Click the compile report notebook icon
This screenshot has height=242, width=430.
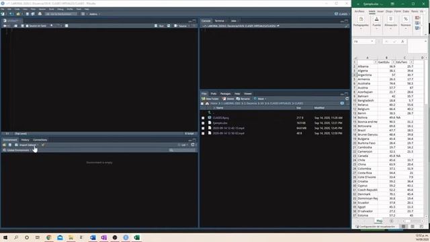(x=67, y=26)
